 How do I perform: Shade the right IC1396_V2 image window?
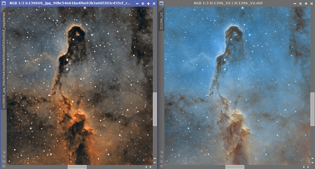[x=300, y=3]
